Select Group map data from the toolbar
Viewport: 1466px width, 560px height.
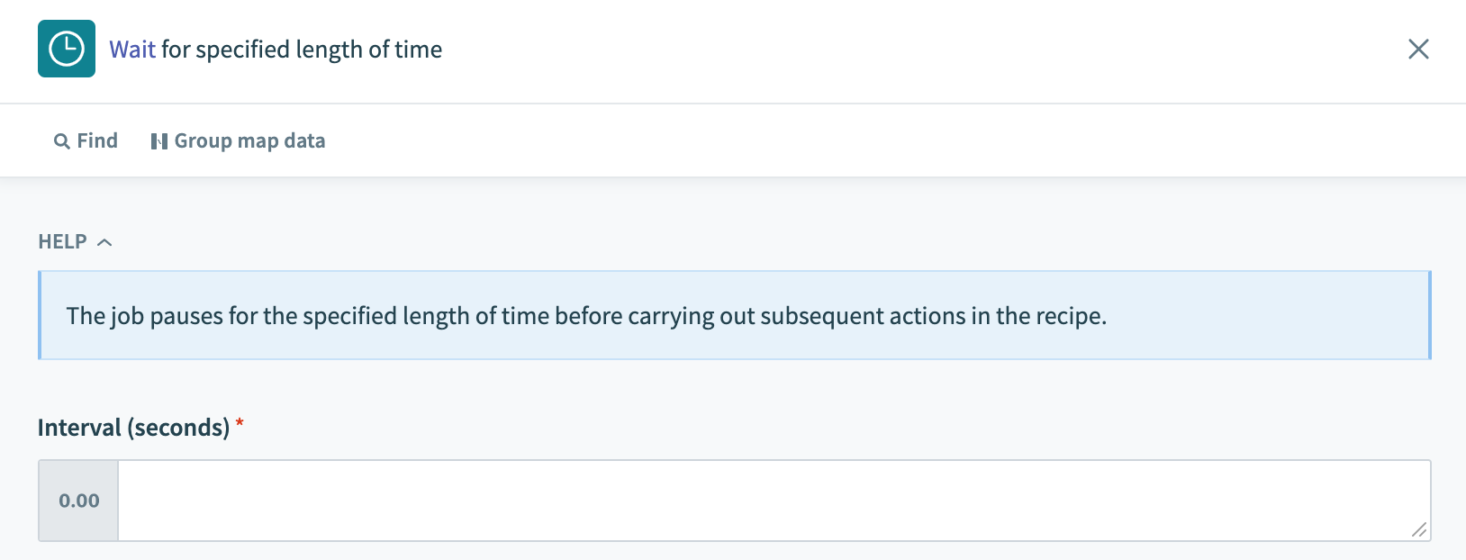pos(249,140)
